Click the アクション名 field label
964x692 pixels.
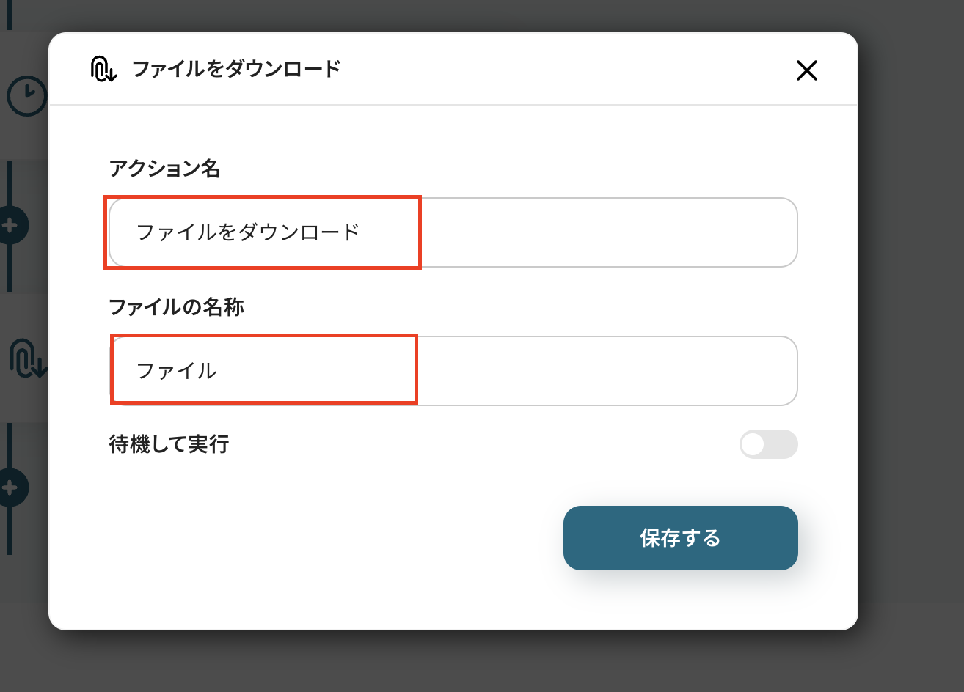click(164, 169)
